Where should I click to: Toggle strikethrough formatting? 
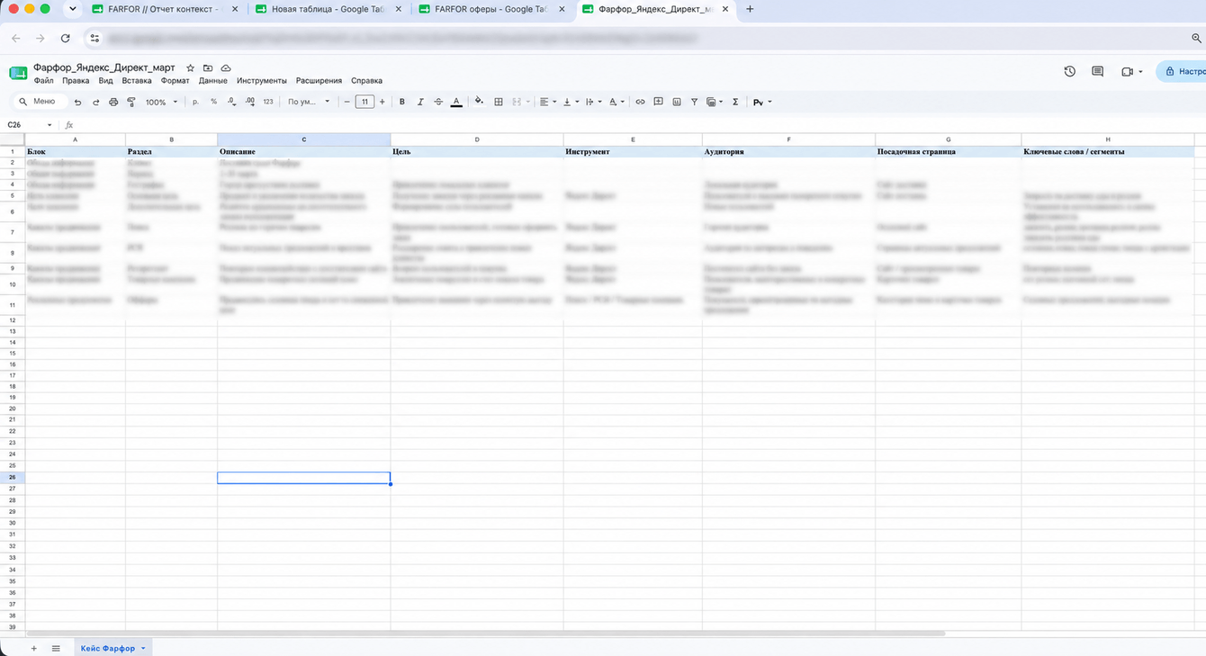pyautogui.click(x=438, y=102)
